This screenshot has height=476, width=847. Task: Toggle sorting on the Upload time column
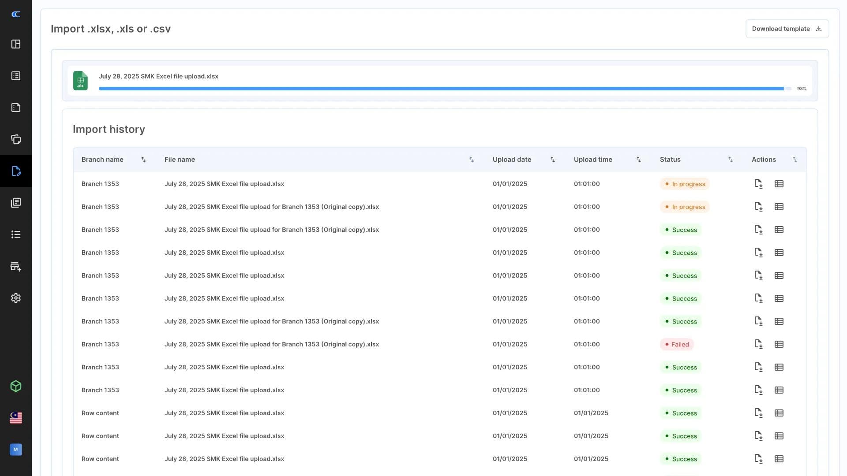coord(639,160)
